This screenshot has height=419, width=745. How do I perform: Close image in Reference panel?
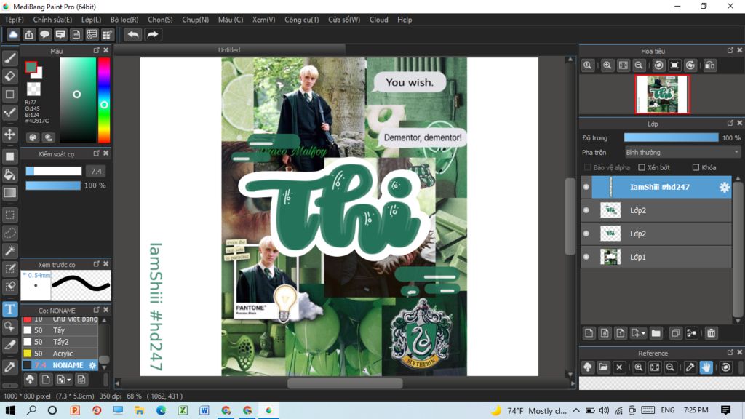(619, 367)
